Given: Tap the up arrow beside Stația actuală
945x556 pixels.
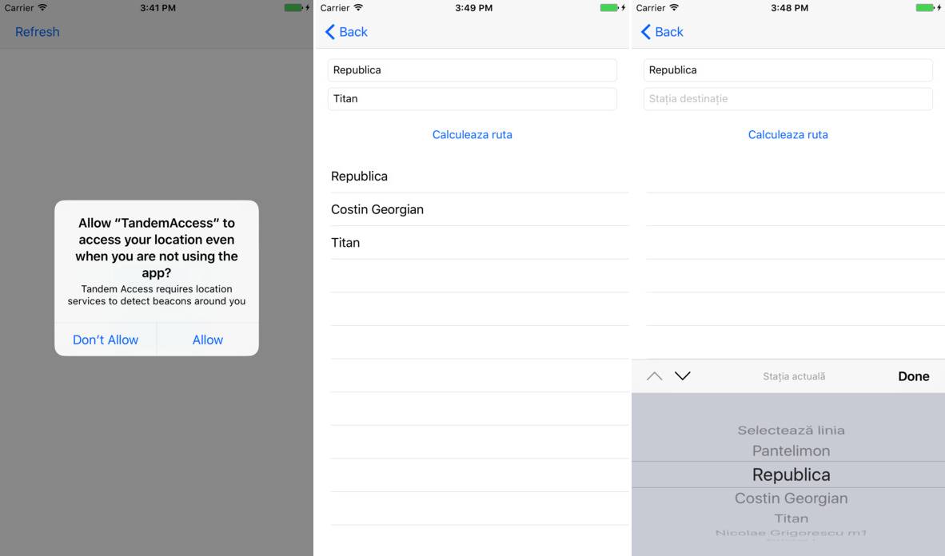Looking at the screenshot, I should (x=654, y=376).
